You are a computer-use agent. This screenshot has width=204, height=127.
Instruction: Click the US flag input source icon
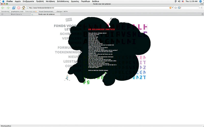pos(183,1)
